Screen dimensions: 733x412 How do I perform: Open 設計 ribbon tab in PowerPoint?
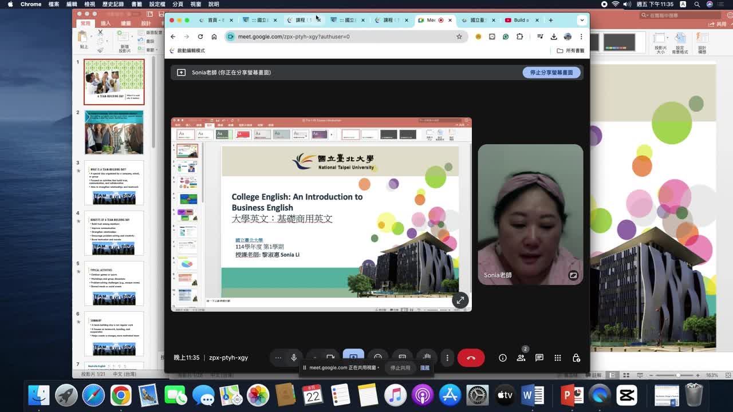[146, 23]
